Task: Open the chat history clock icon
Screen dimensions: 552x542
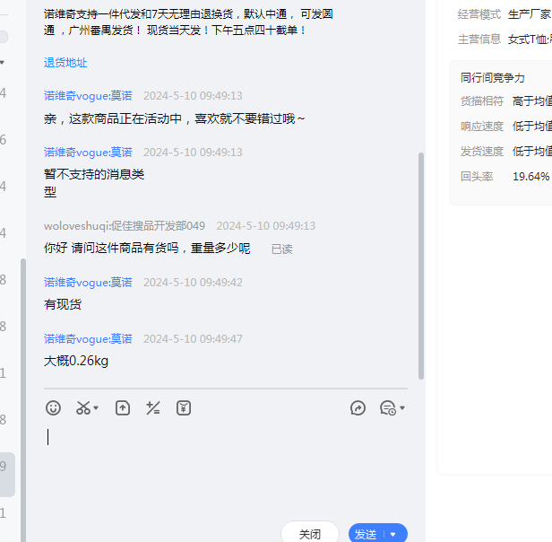Action: pyautogui.click(x=387, y=408)
